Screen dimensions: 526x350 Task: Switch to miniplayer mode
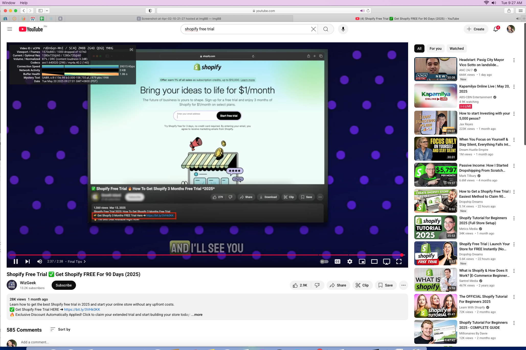coord(362,261)
